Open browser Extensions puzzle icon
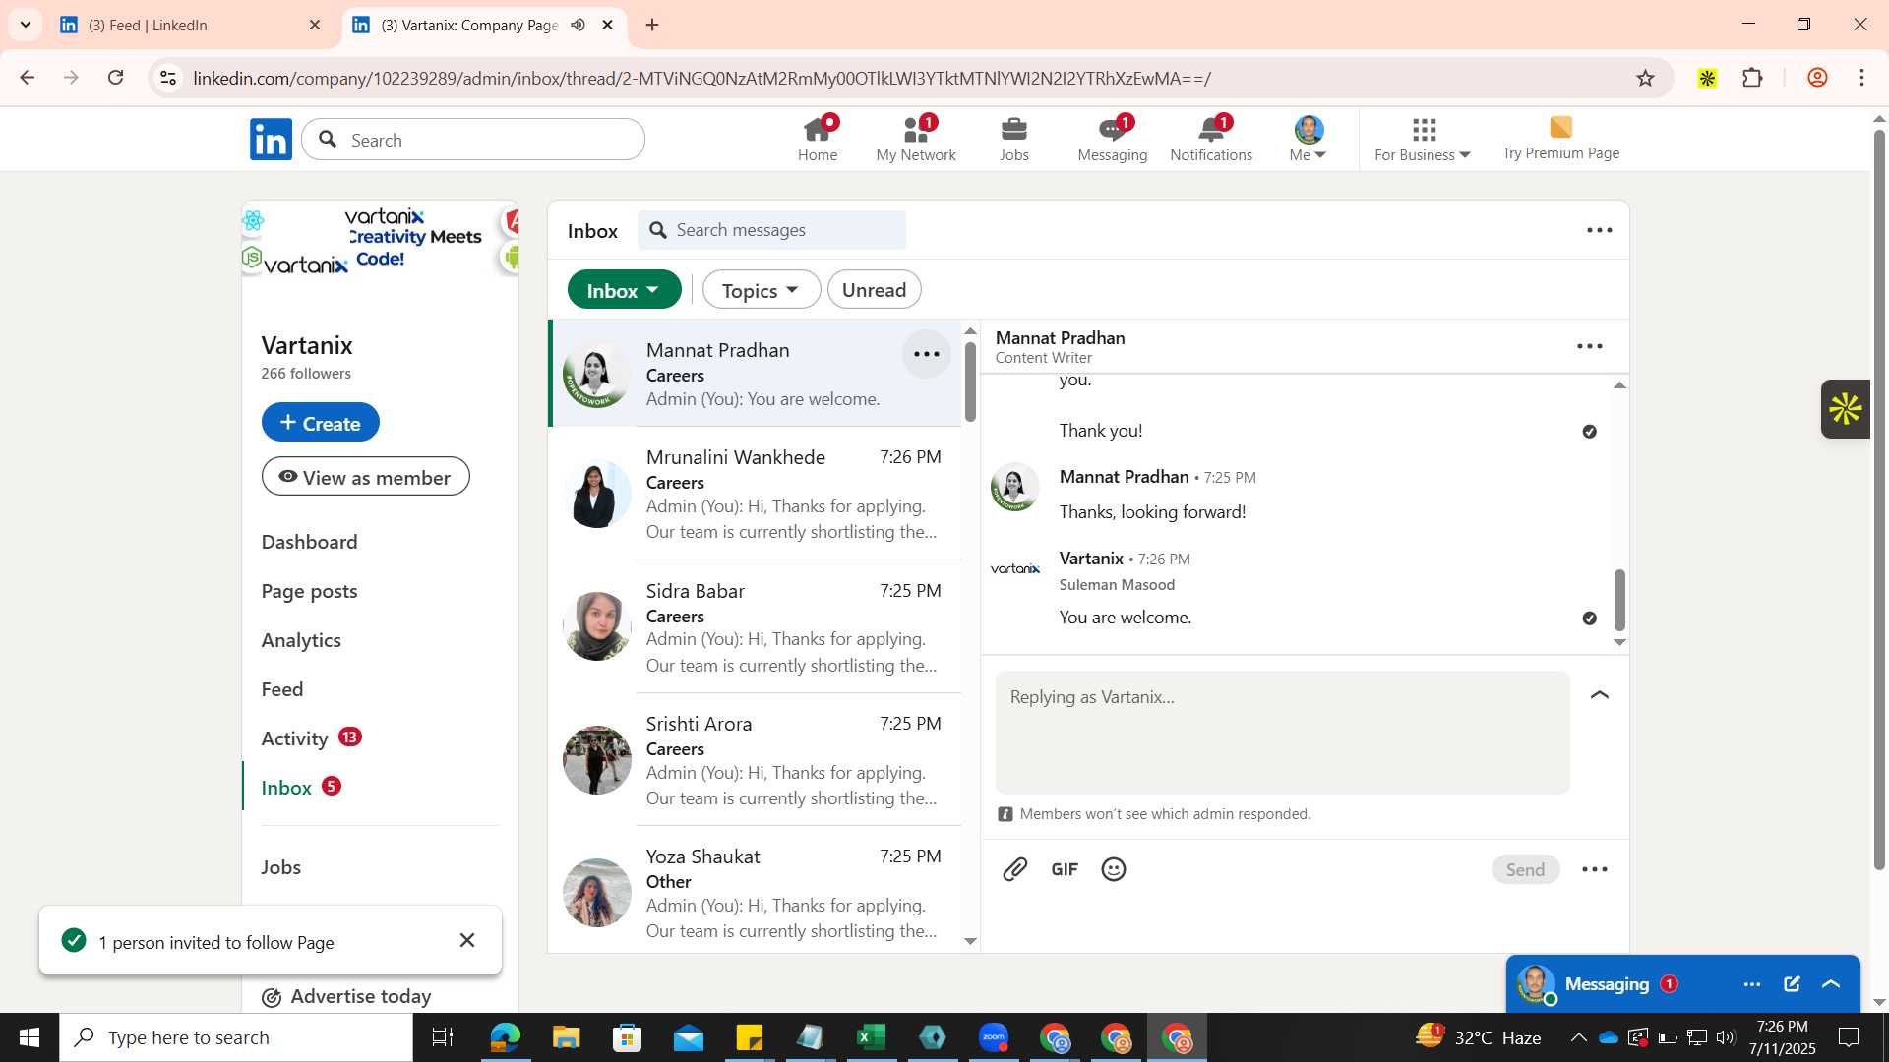The height and width of the screenshot is (1062, 1889). point(1752,78)
